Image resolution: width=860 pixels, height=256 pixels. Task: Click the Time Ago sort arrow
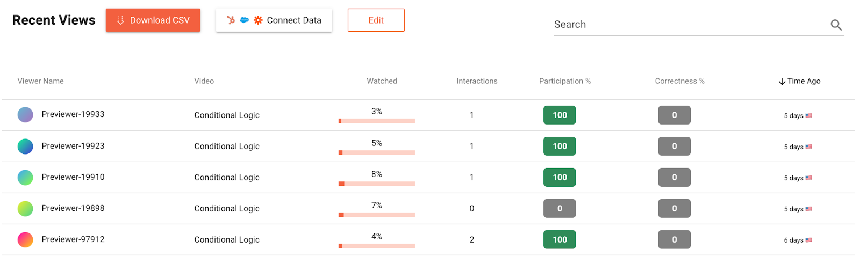click(x=782, y=82)
